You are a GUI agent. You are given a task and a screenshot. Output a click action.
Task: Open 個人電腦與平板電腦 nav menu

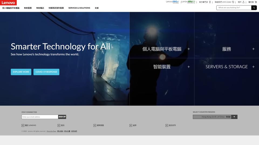click(11, 8)
